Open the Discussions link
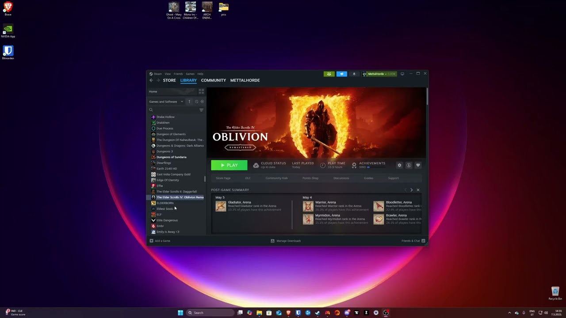Screen dimensions: 566x318 (341, 178)
